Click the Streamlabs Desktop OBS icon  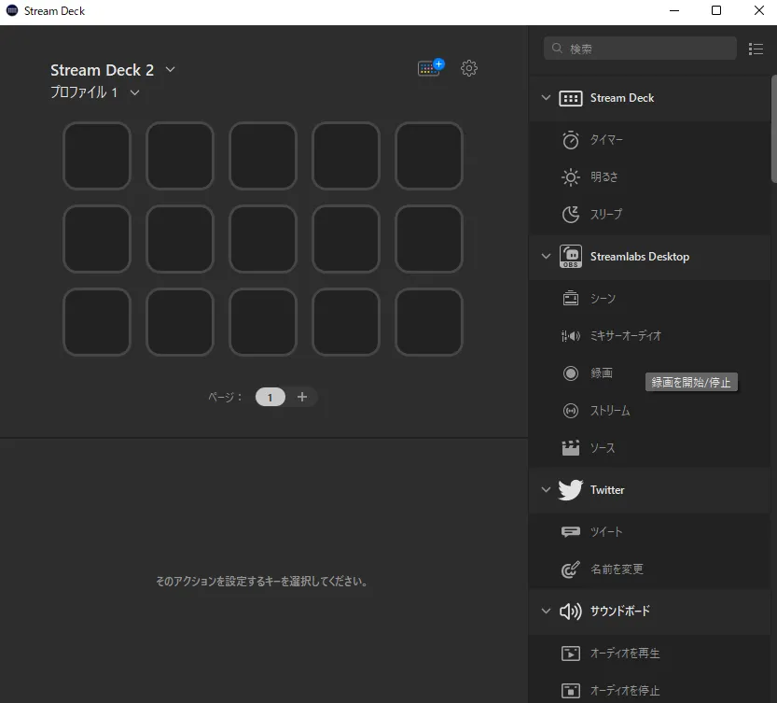(570, 257)
